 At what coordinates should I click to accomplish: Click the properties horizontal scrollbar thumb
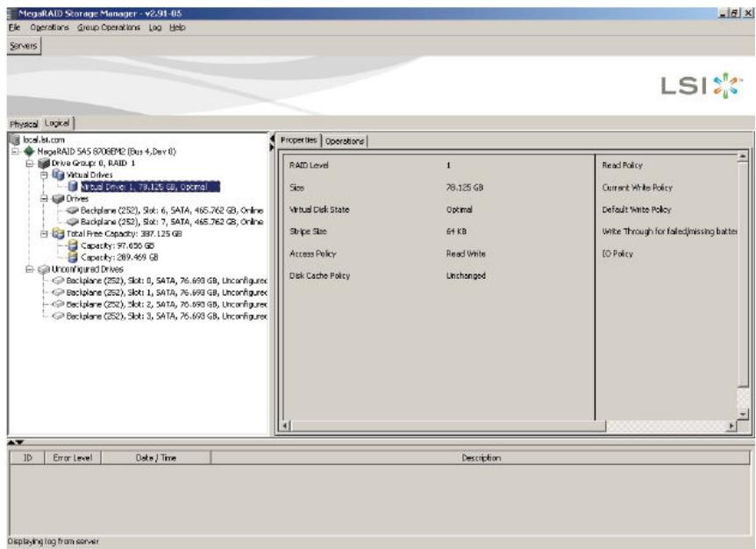tap(448, 426)
